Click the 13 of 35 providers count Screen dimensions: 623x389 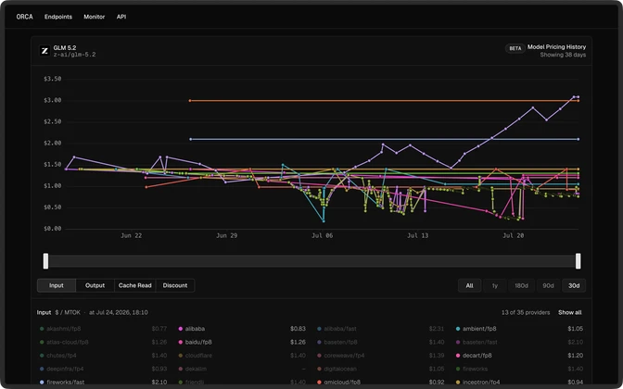pyautogui.click(x=526, y=312)
